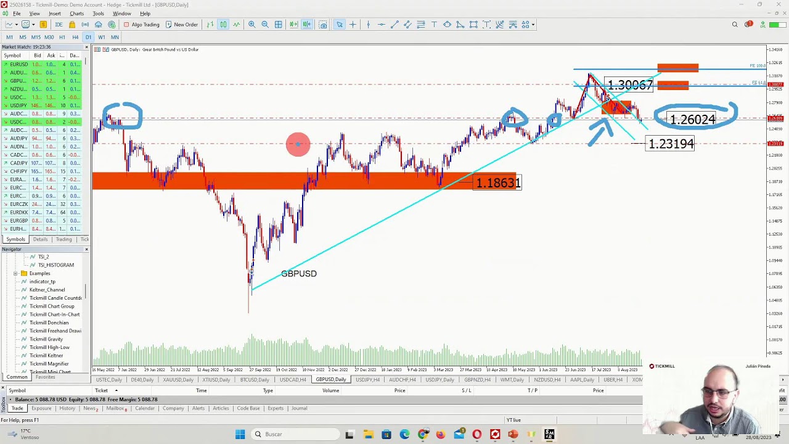
Task: Switch to the XAUUSD,Daily chart tab
Action: [178, 380]
